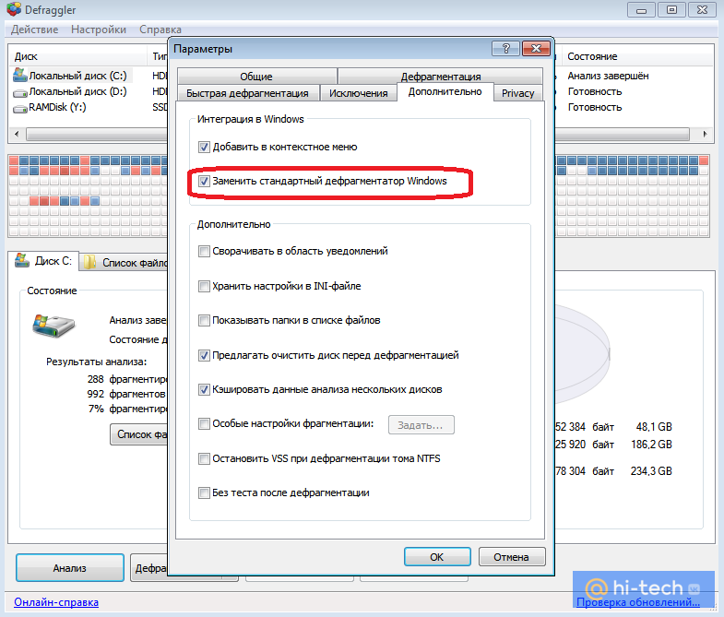Viewport: 724px width, 617px height.
Task: Click the Дефраг button in main window
Action: click(x=149, y=568)
